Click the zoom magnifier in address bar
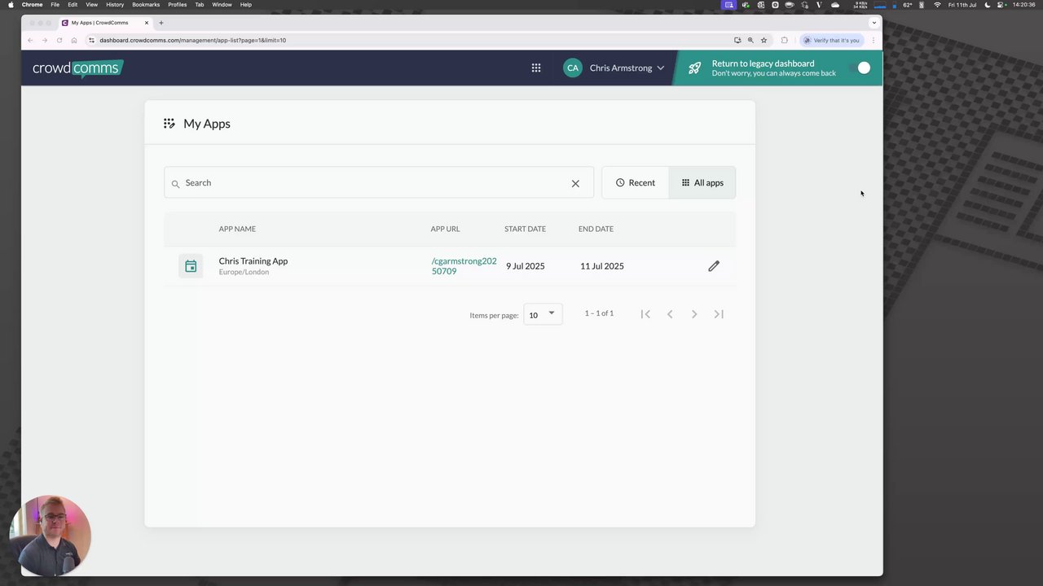The height and width of the screenshot is (586, 1043). (750, 40)
